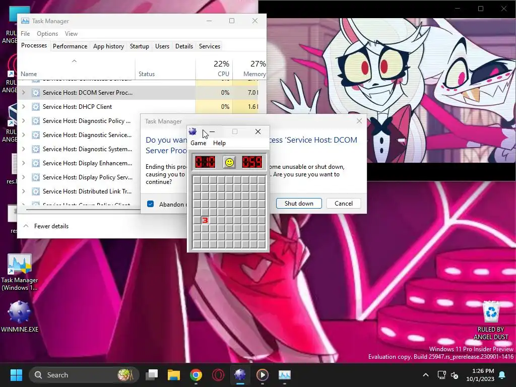
Task: Click the muted volume tray icon
Action: click(x=455, y=375)
